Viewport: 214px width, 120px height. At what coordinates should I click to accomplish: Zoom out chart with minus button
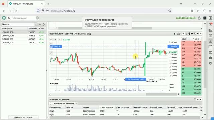60,40
